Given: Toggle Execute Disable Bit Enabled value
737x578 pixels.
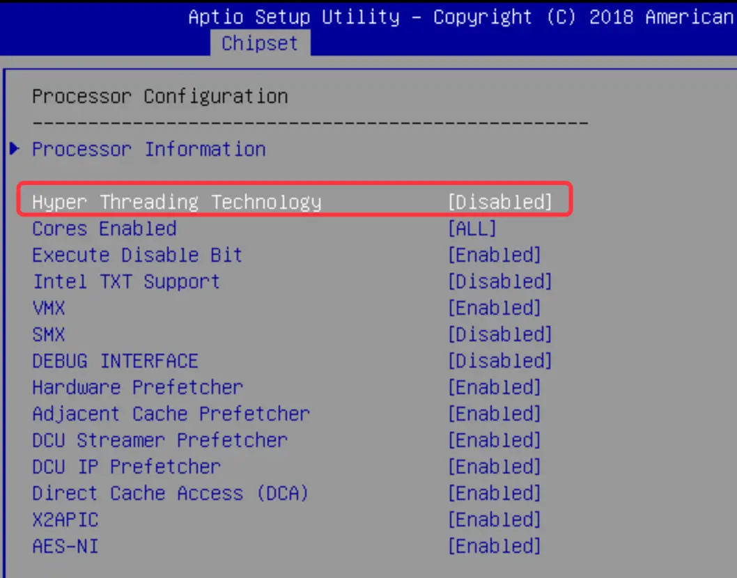Looking at the screenshot, I should [x=494, y=255].
